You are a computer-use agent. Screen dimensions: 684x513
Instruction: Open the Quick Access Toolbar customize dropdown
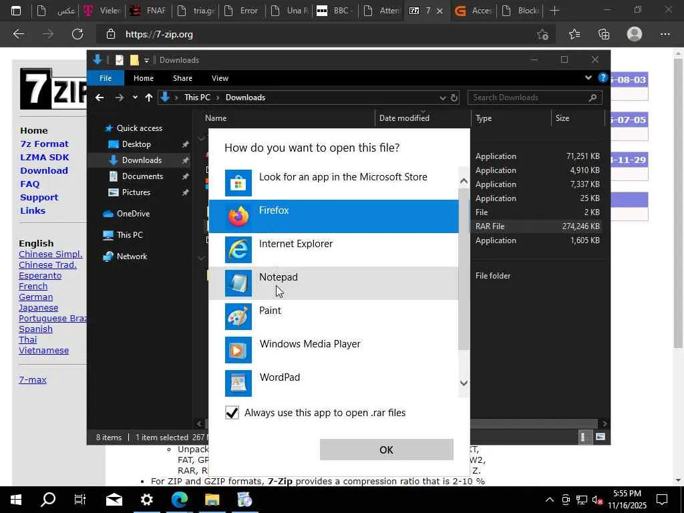coord(146,60)
